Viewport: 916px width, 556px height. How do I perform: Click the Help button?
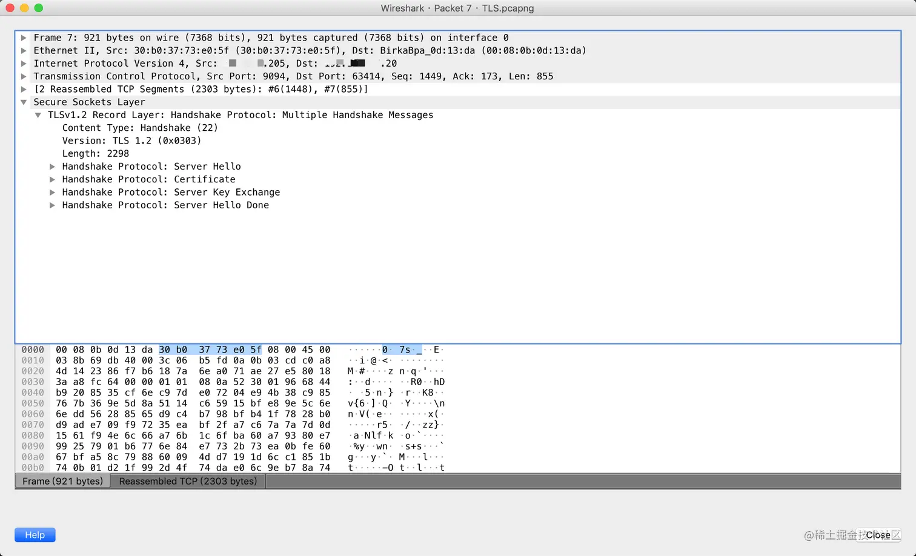click(35, 535)
